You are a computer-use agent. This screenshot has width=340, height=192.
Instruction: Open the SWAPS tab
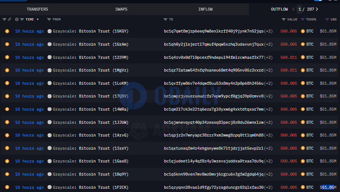(121, 9)
